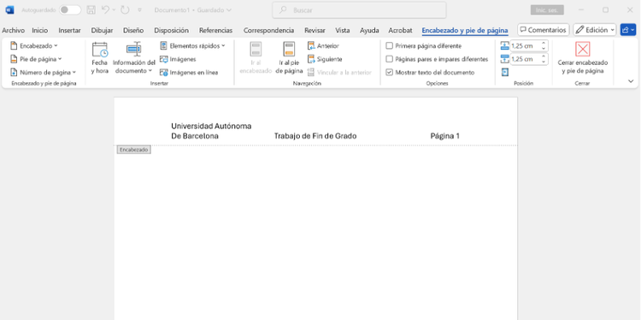Uncheck Mostrar texto del documento
The width and height of the screenshot is (641, 320).
click(430, 73)
